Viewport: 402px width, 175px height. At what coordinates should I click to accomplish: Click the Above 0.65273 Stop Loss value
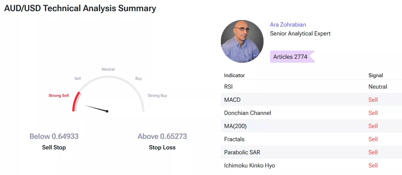coord(162,136)
